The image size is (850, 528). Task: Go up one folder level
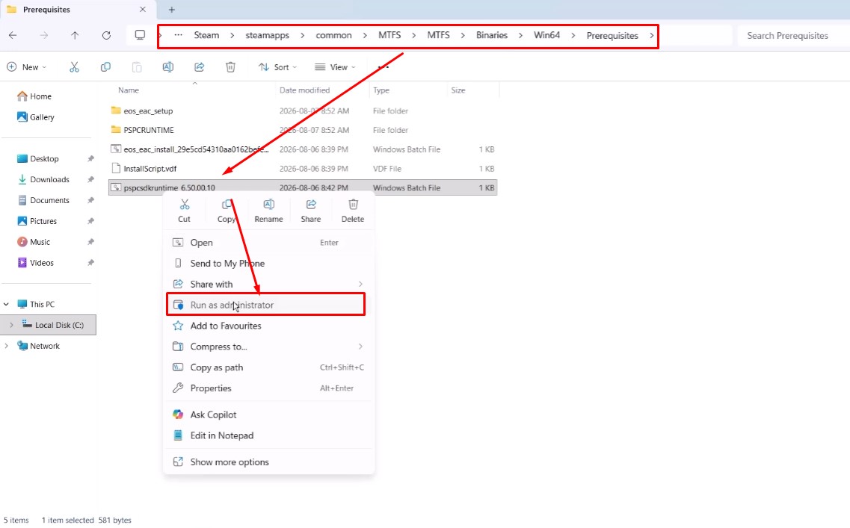75,35
